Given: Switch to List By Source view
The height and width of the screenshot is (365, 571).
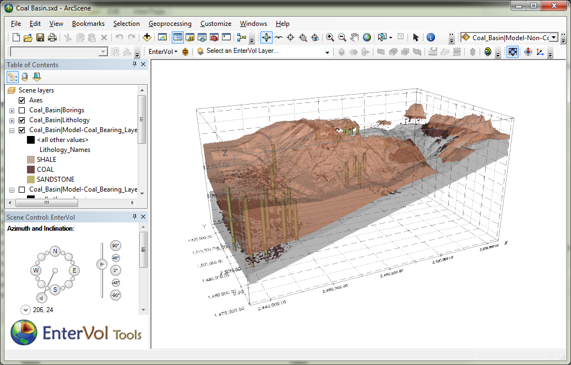Looking at the screenshot, I should (x=25, y=77).
